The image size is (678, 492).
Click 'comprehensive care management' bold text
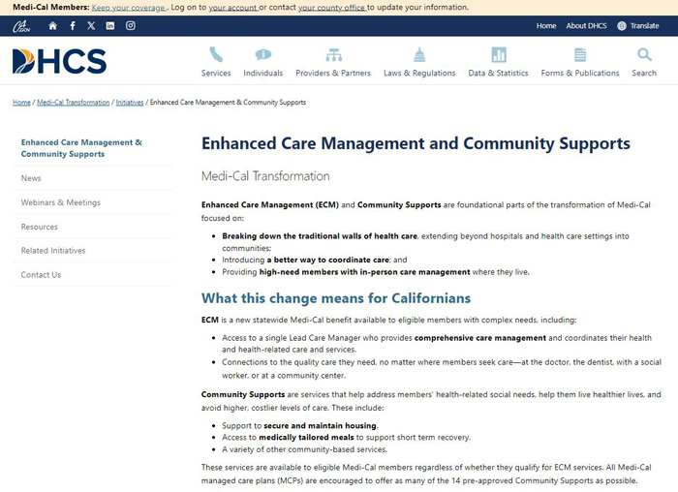click(x=480, y=338)
